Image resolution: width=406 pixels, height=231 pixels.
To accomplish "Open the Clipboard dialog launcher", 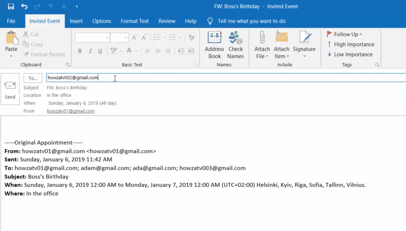I will click(68, 65).
